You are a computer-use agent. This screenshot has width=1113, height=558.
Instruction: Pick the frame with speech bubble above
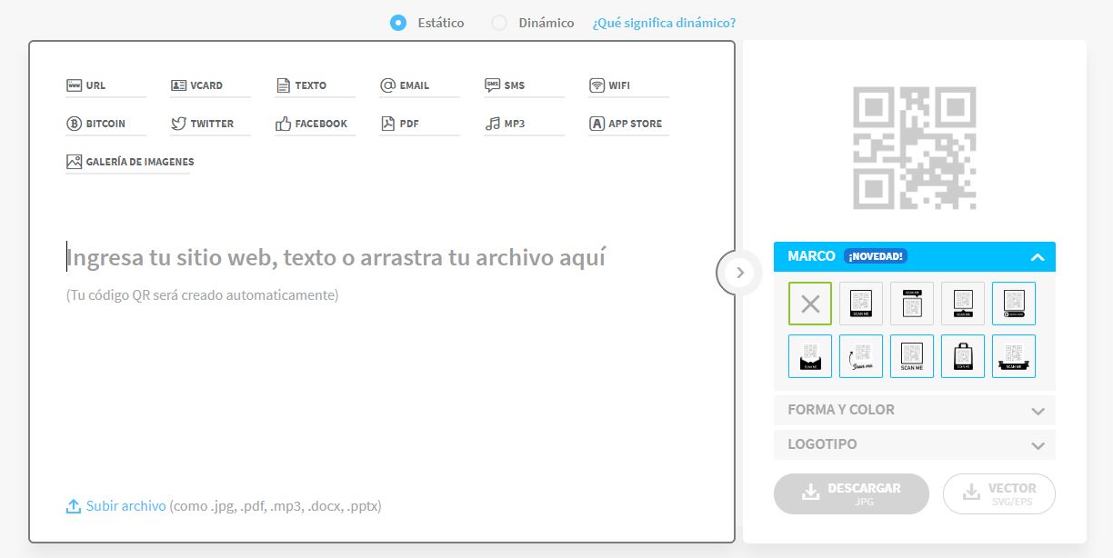click(x=912, y=304)
